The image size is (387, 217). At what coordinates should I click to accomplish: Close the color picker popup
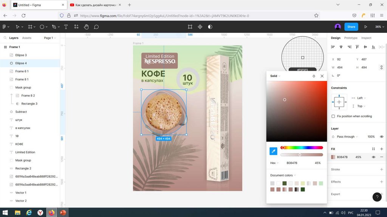point(322,76)
